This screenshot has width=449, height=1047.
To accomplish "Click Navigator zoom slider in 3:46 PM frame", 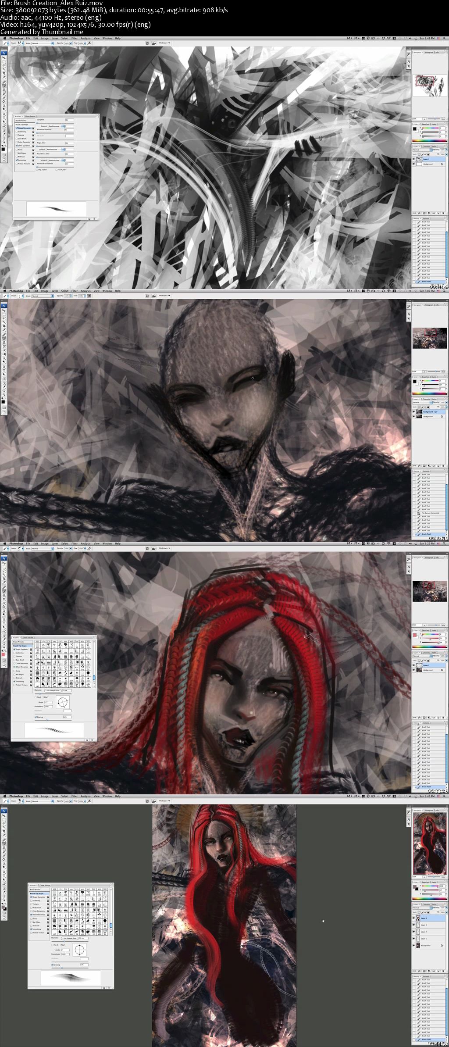I will pyautogui.click(x=434, y=877).
